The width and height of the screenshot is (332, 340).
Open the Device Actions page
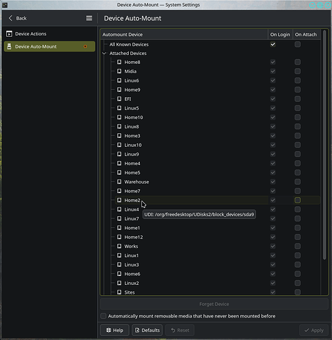click(50, 34)
